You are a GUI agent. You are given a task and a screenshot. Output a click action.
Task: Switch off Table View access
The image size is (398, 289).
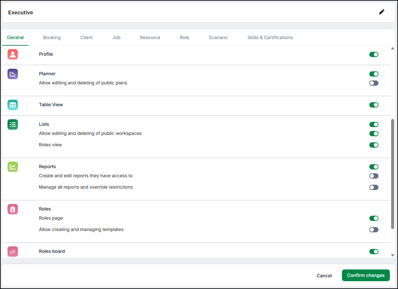(374, 105)
